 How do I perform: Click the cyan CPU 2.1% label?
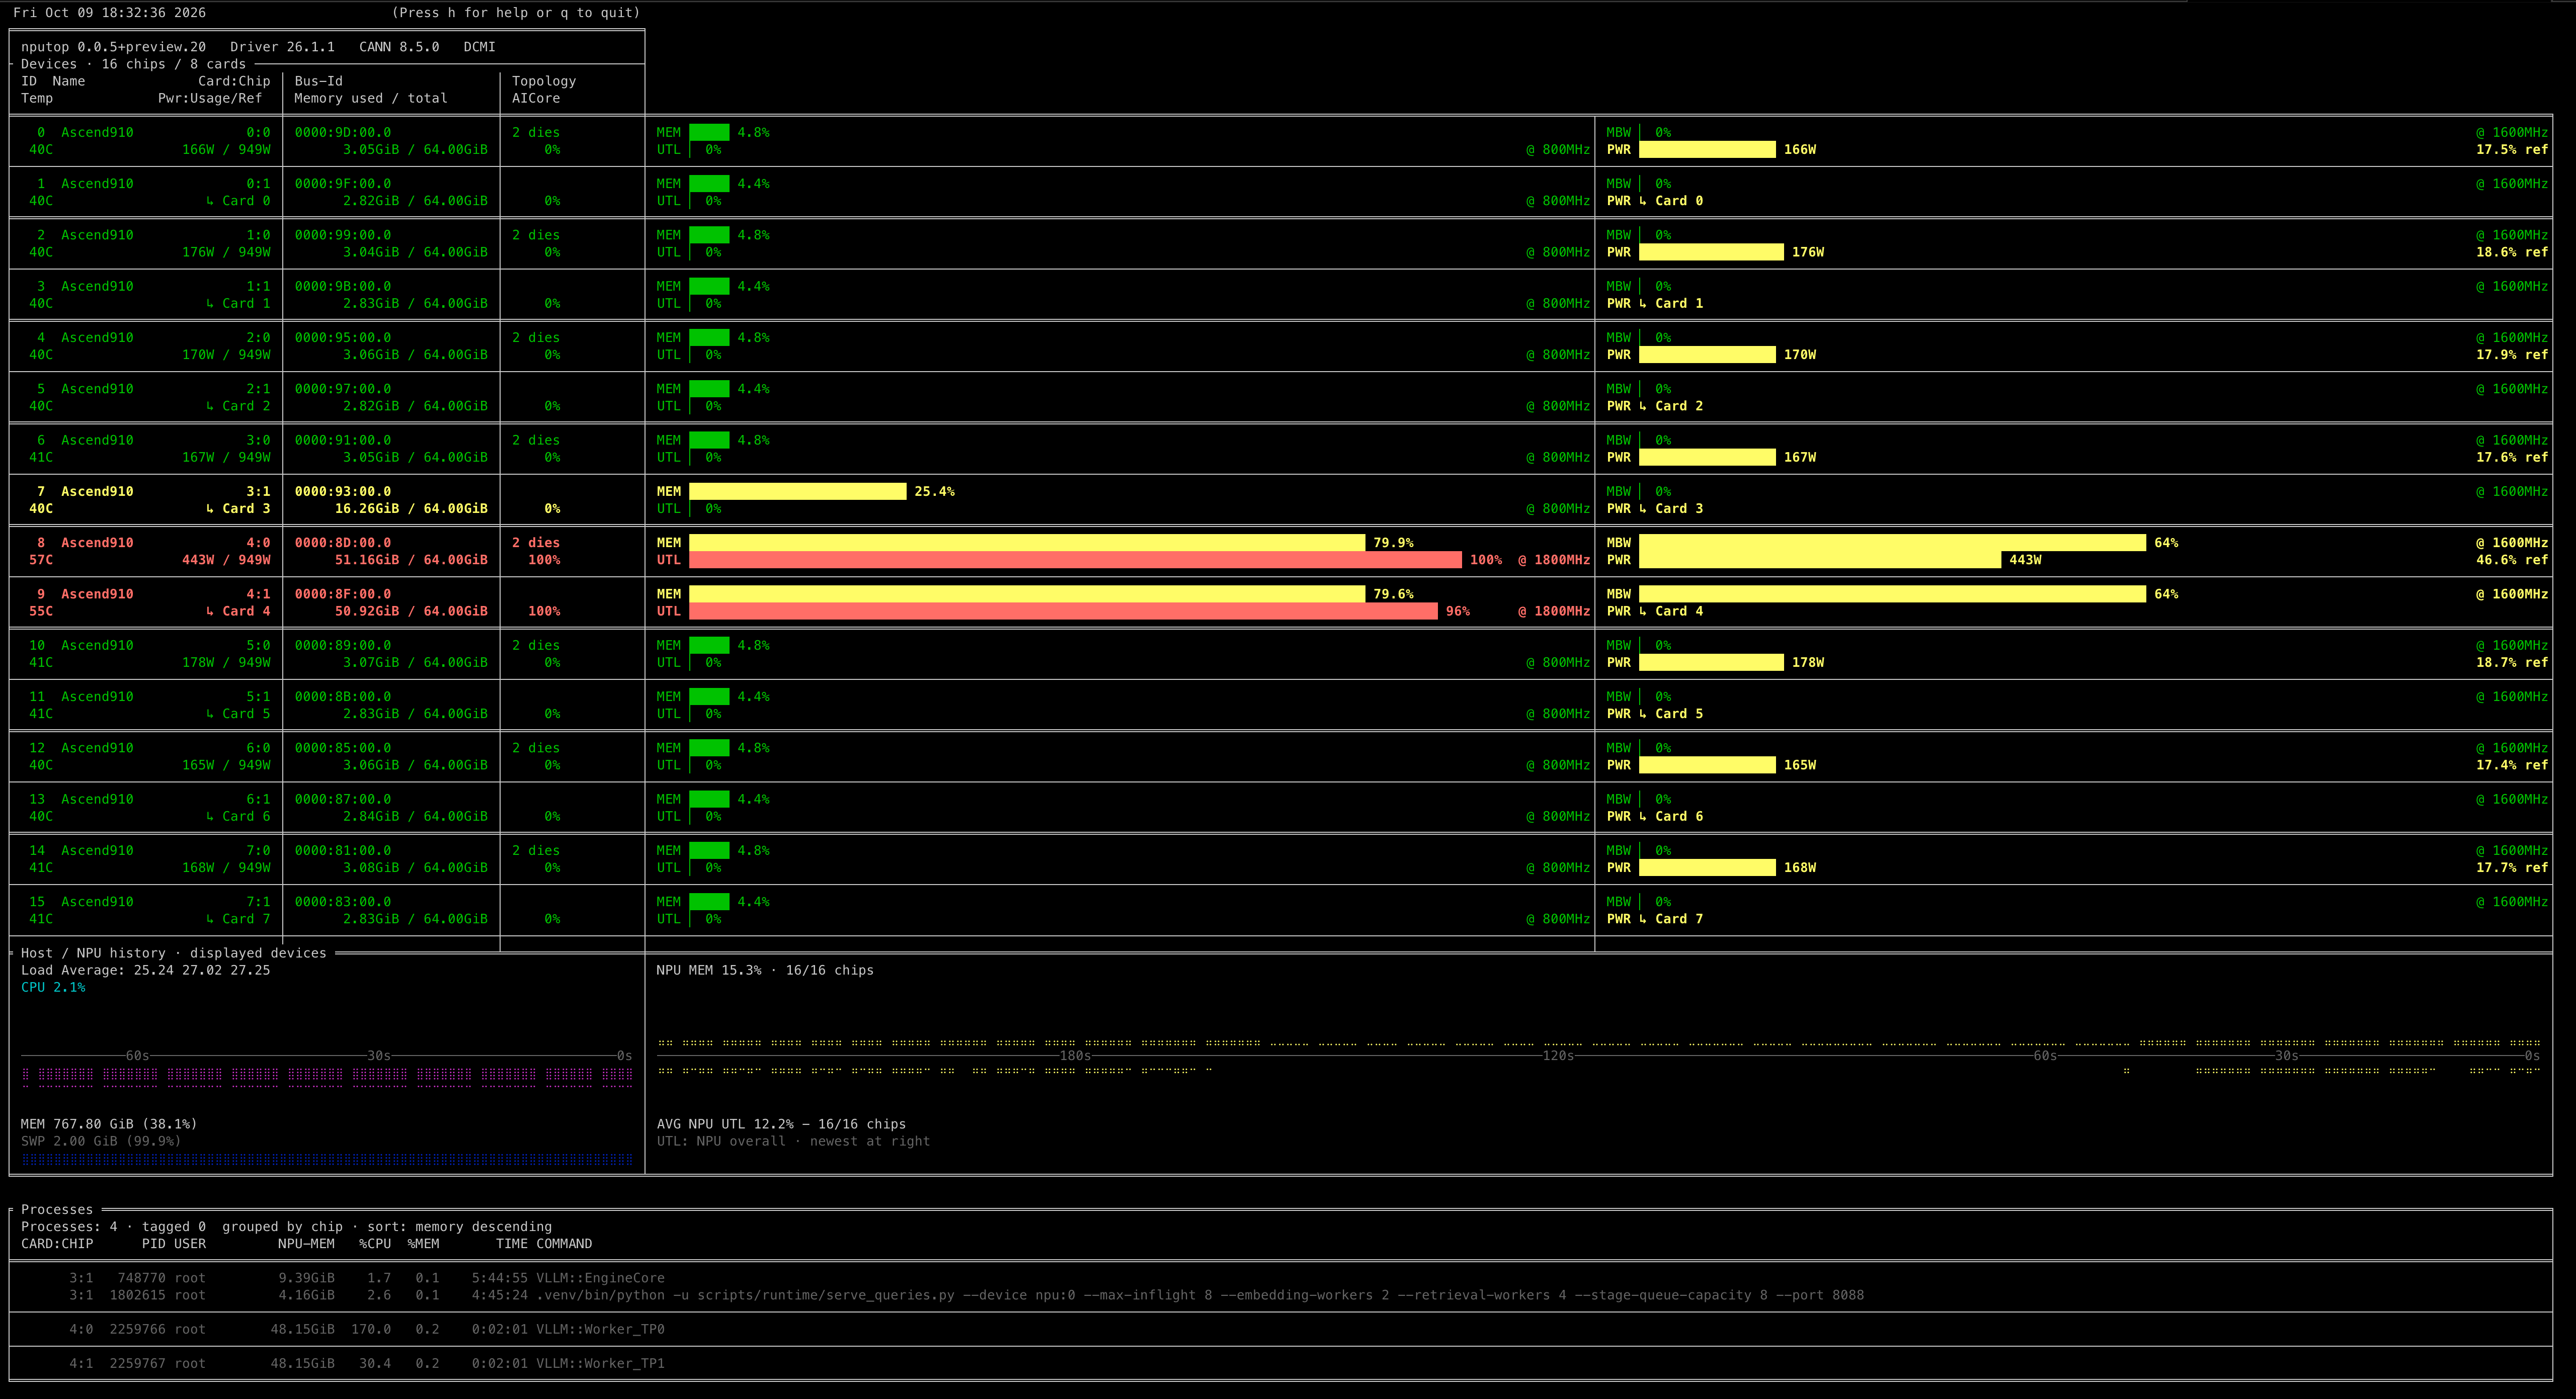pos(53,987)
